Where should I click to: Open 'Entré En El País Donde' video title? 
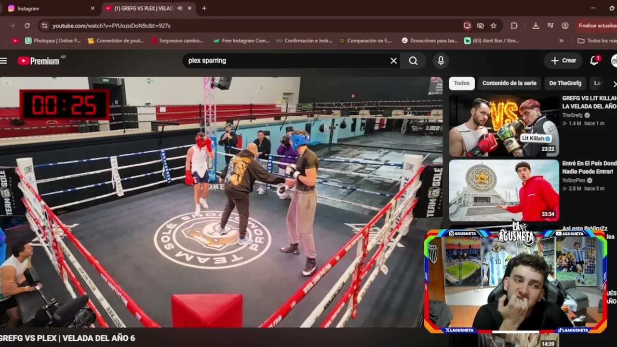589,167
